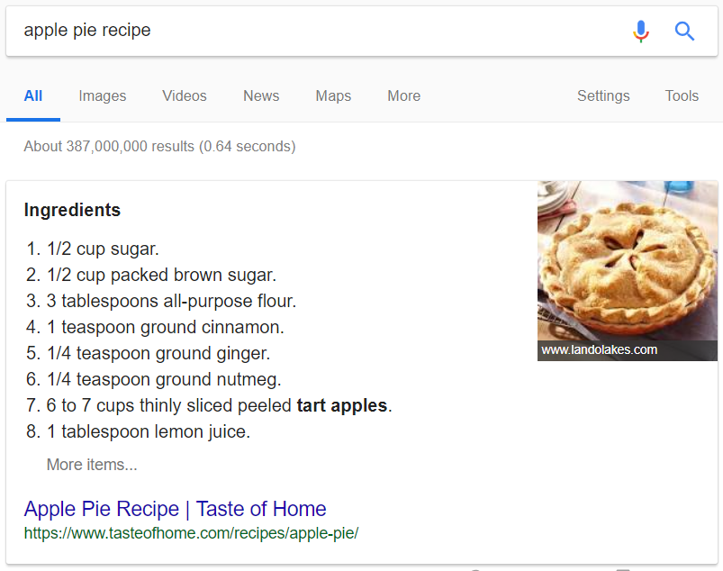
Task: Click the magnifying glass search icon
Action: click(x=684, y=31)
